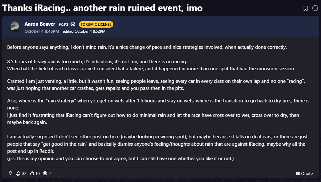
Task: Click the Posts: 62 count
Action: 67,24
